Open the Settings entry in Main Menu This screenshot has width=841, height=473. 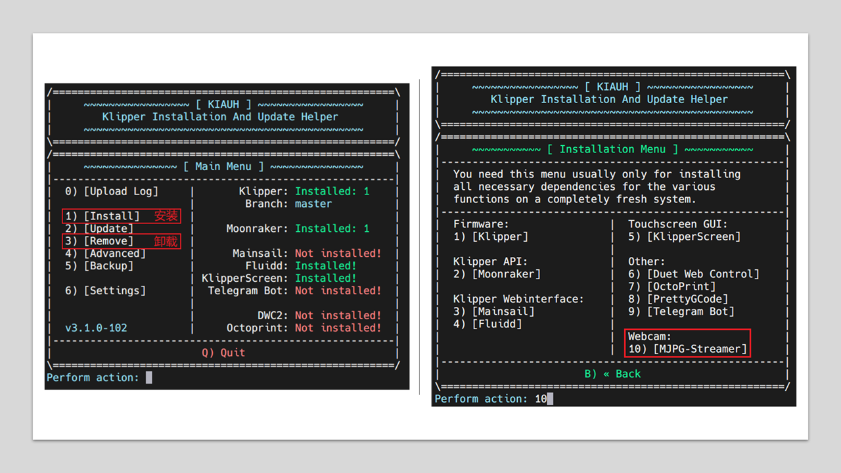pos(106,290)
